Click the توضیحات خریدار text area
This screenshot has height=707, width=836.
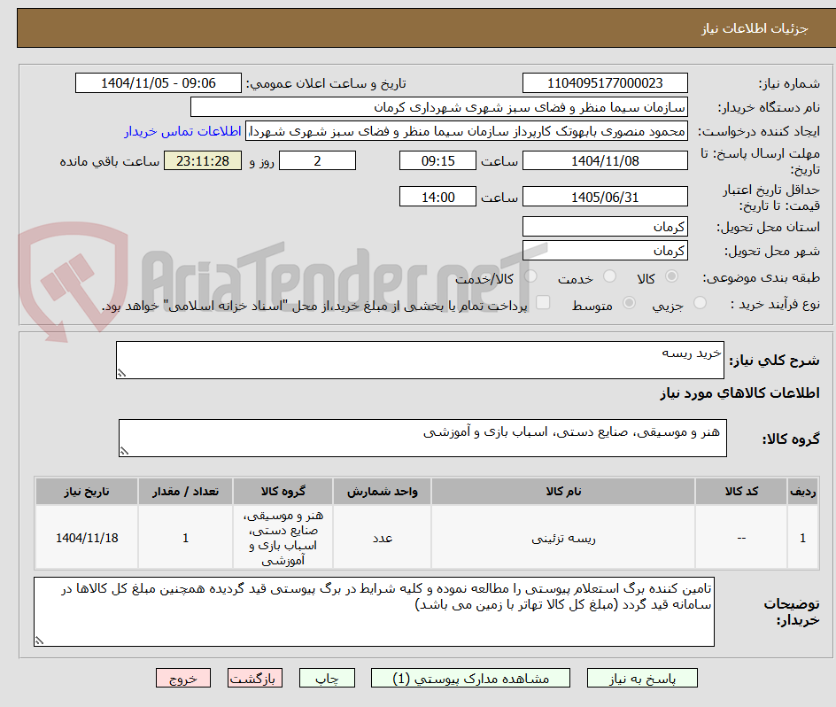click(375, 611)
